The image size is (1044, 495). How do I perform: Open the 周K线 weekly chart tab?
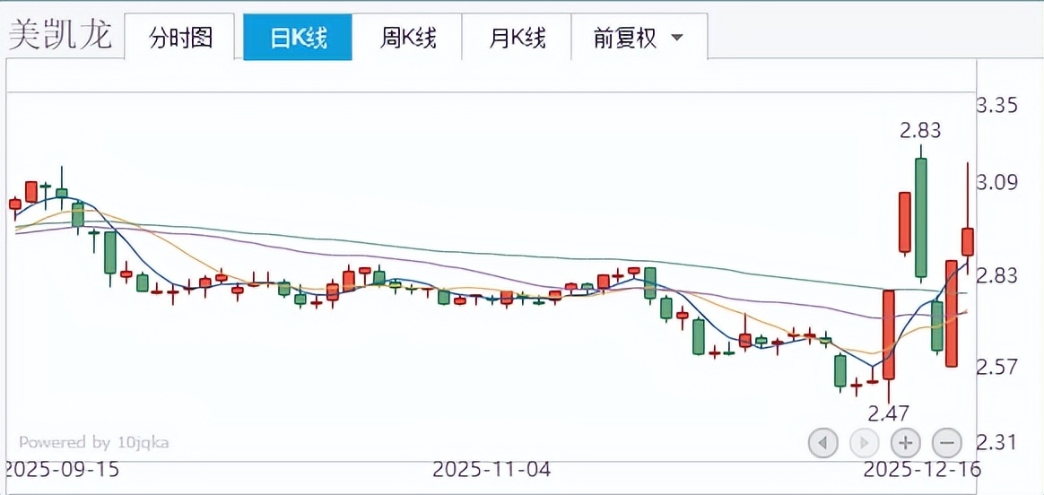click(407, 38)
